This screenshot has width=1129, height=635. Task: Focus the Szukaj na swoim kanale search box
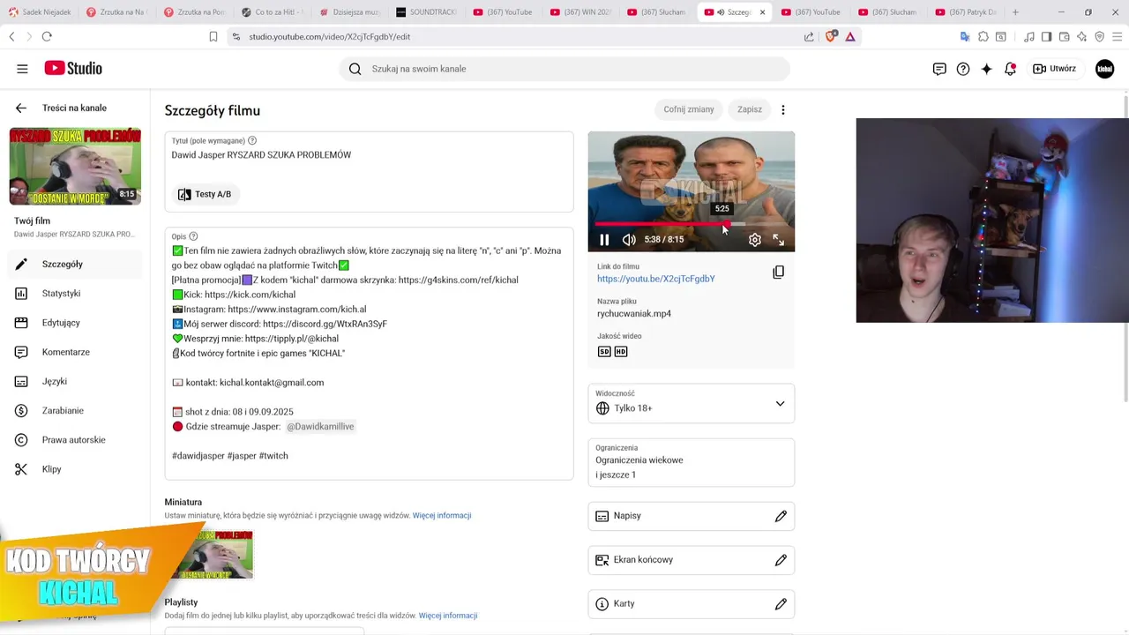564,69
